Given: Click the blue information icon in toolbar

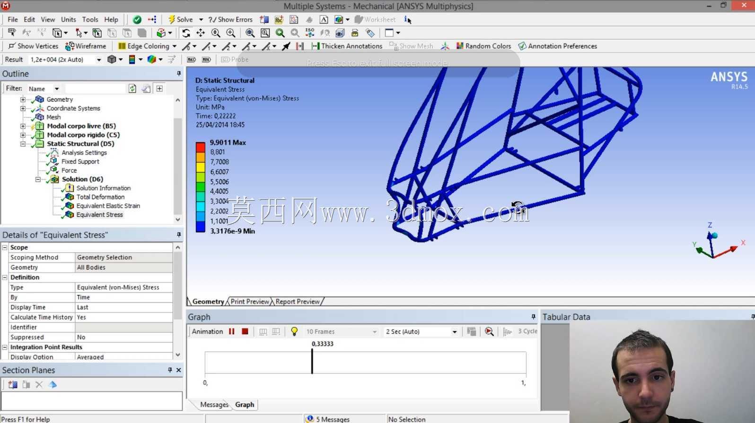Looking at the screenshot, I should tap(407, 19).
